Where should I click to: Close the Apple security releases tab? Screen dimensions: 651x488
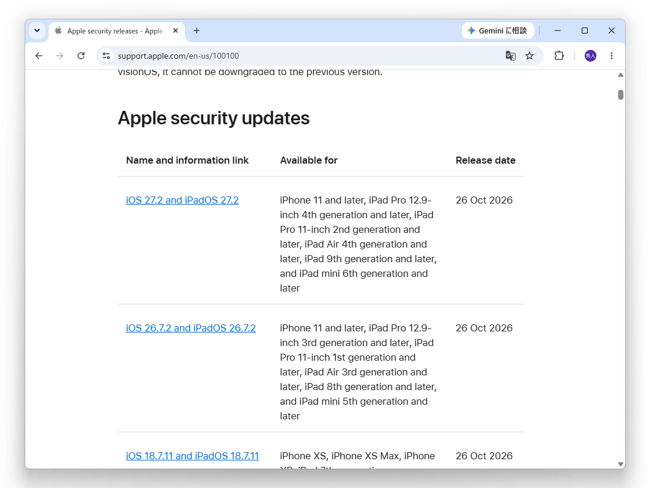(176, 30)
